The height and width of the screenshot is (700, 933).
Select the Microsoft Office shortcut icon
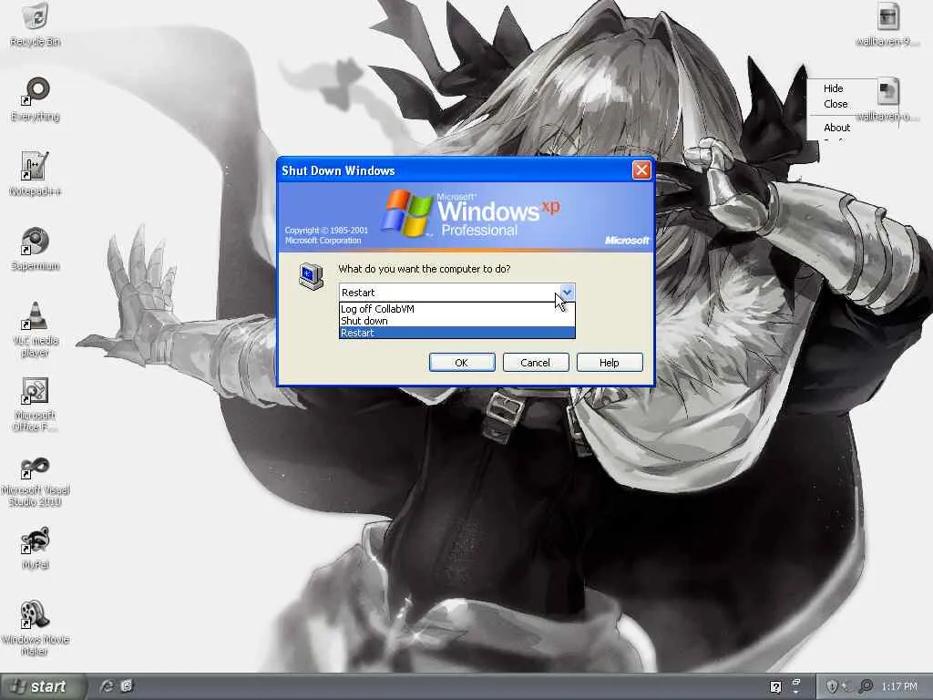[x=36, y=390]
